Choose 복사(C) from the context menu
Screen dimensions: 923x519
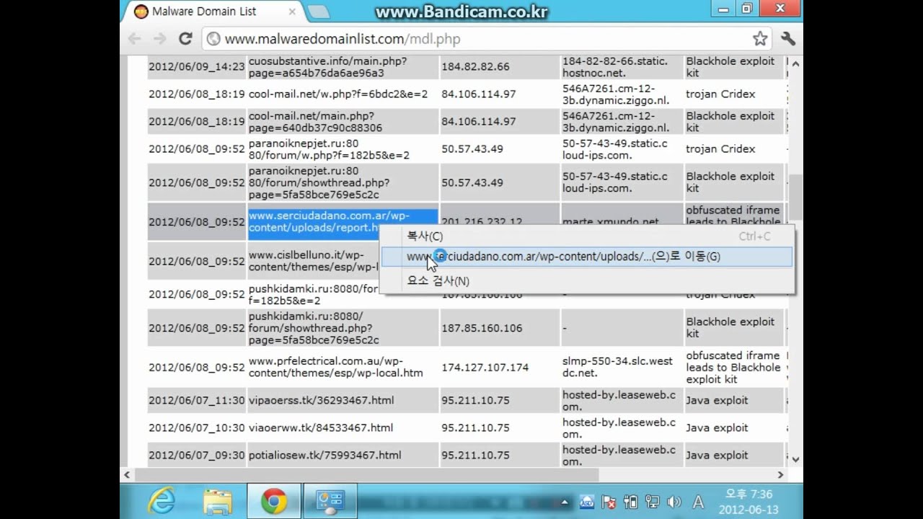tap(586, 236)
